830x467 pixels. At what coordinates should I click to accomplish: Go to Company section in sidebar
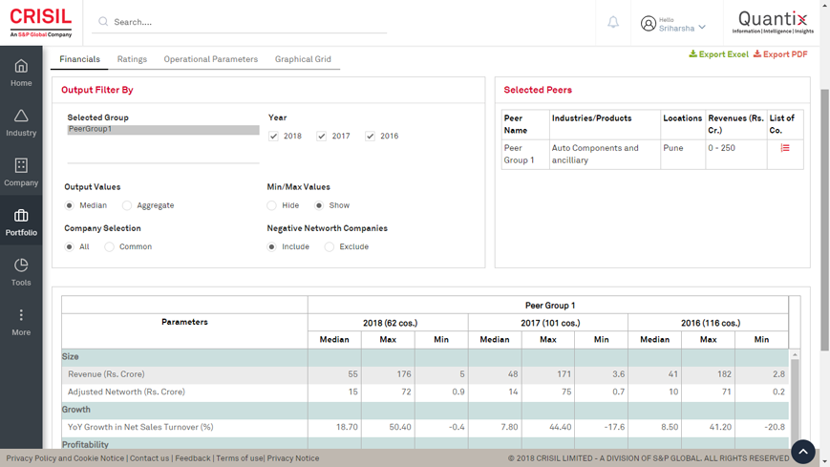point(21,172)
